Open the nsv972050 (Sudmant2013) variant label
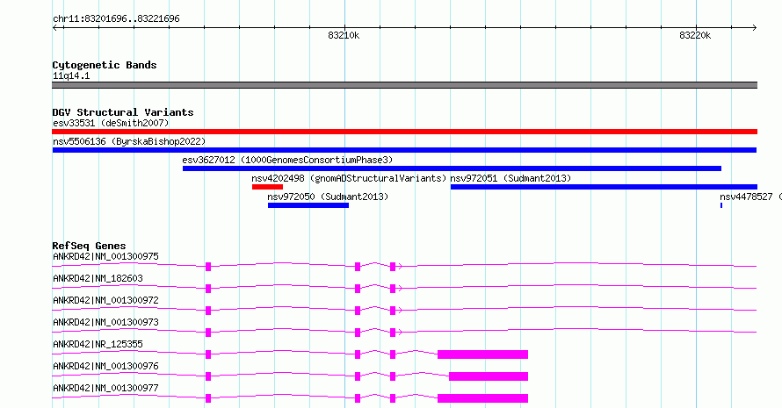The height and width of the screenshot is (408, 782). point(328,197)
